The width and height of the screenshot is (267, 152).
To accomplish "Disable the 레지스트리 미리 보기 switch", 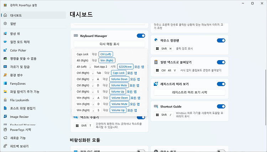I will [221, 84].
